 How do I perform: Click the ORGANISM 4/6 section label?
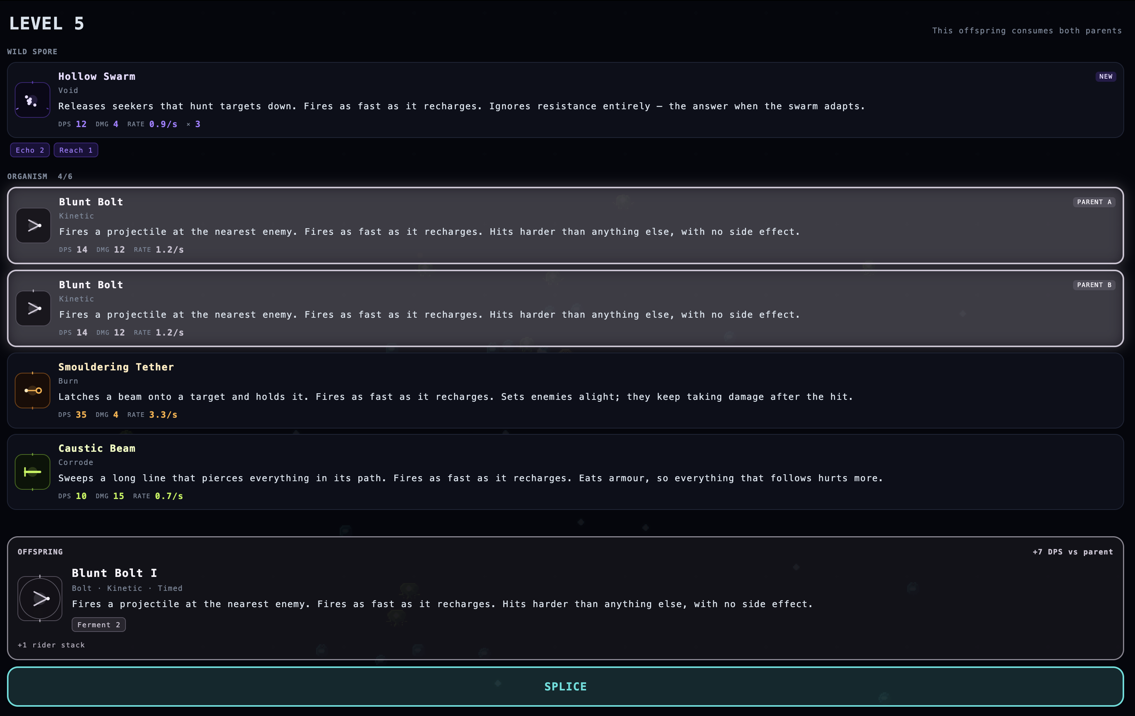pos(40,176)
